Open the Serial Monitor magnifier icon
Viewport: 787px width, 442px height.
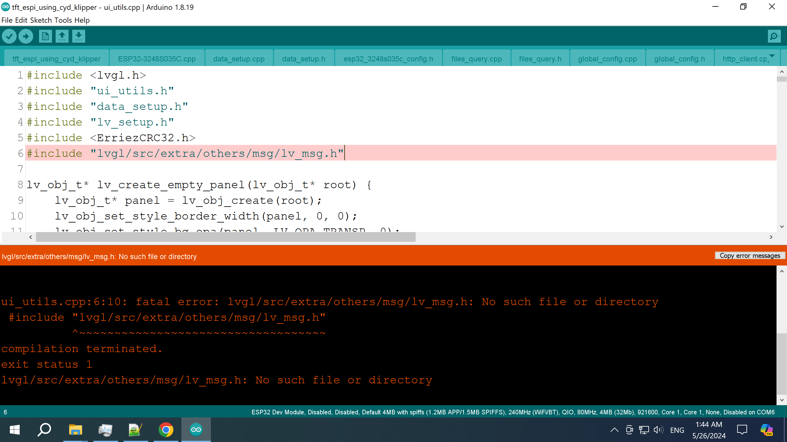[x=774, y=37]
